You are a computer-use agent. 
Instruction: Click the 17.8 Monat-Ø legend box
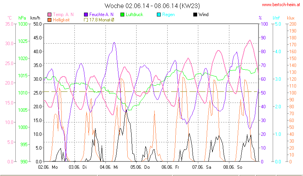(86, 20)
